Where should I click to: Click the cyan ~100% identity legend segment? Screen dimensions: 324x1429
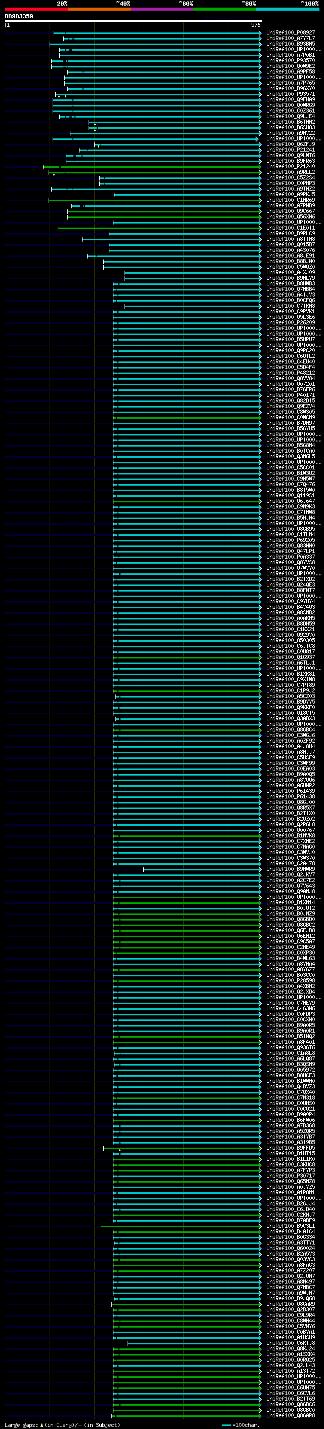288,10
